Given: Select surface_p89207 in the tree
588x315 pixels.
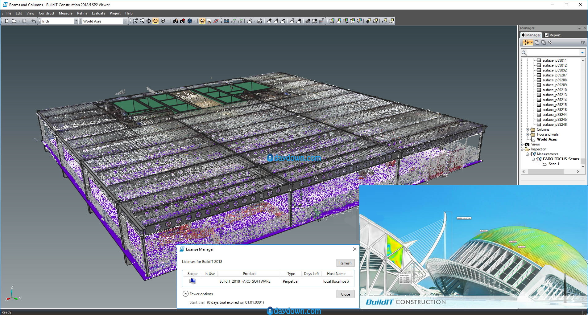Looking at the screenshot, I should [554, 75].
